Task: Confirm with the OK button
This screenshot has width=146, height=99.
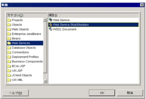Action: [102, 93]
